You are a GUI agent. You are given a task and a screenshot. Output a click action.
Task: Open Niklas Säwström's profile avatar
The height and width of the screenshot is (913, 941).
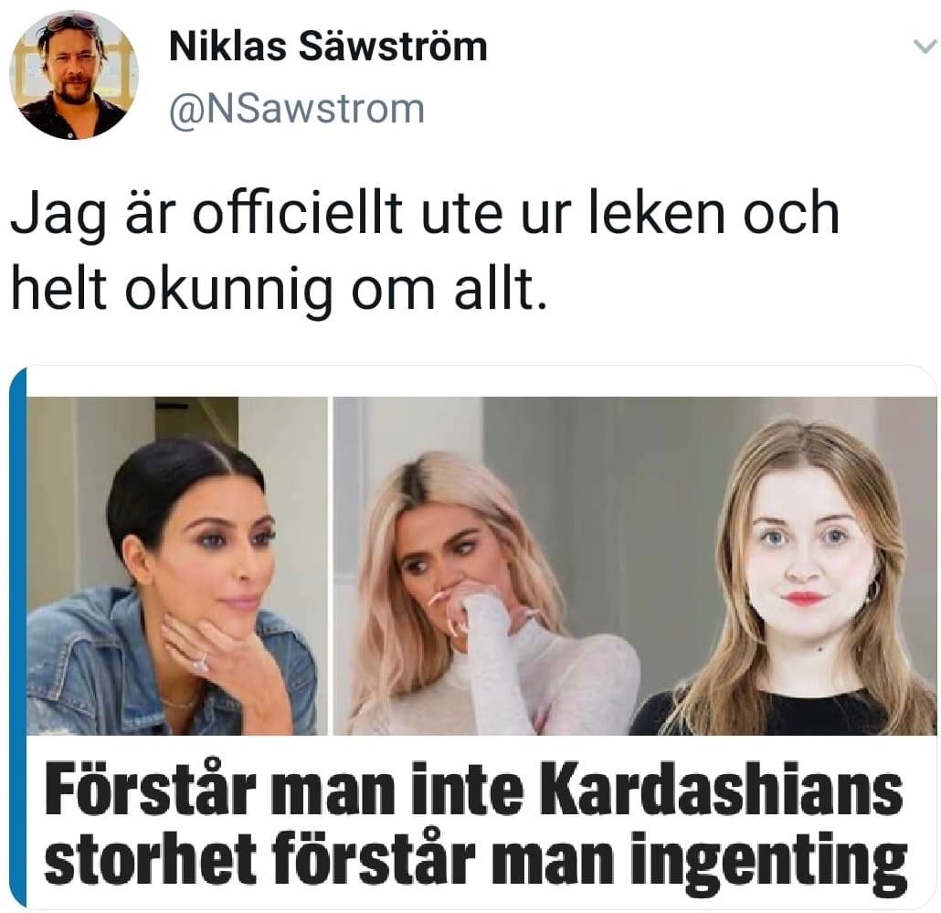point(74,75)
